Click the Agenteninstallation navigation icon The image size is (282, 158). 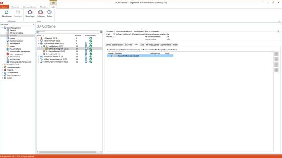click(x=7, y=41)
